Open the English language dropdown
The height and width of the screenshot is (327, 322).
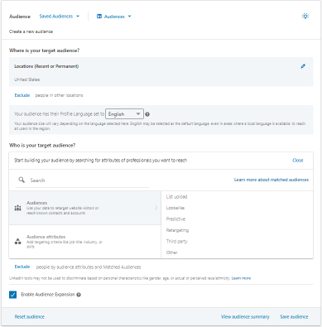(124, 114)
